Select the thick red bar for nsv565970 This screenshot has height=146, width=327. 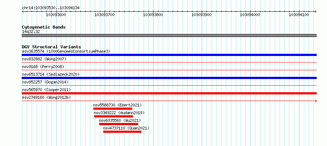point(169,93)
